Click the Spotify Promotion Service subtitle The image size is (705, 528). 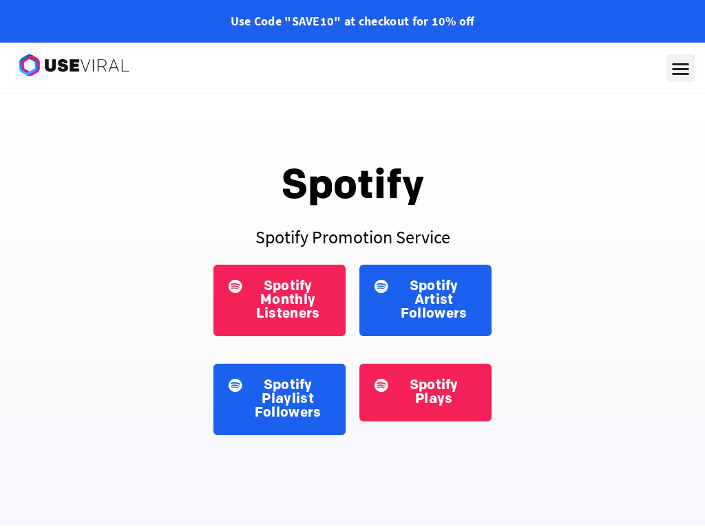point(353,237)
